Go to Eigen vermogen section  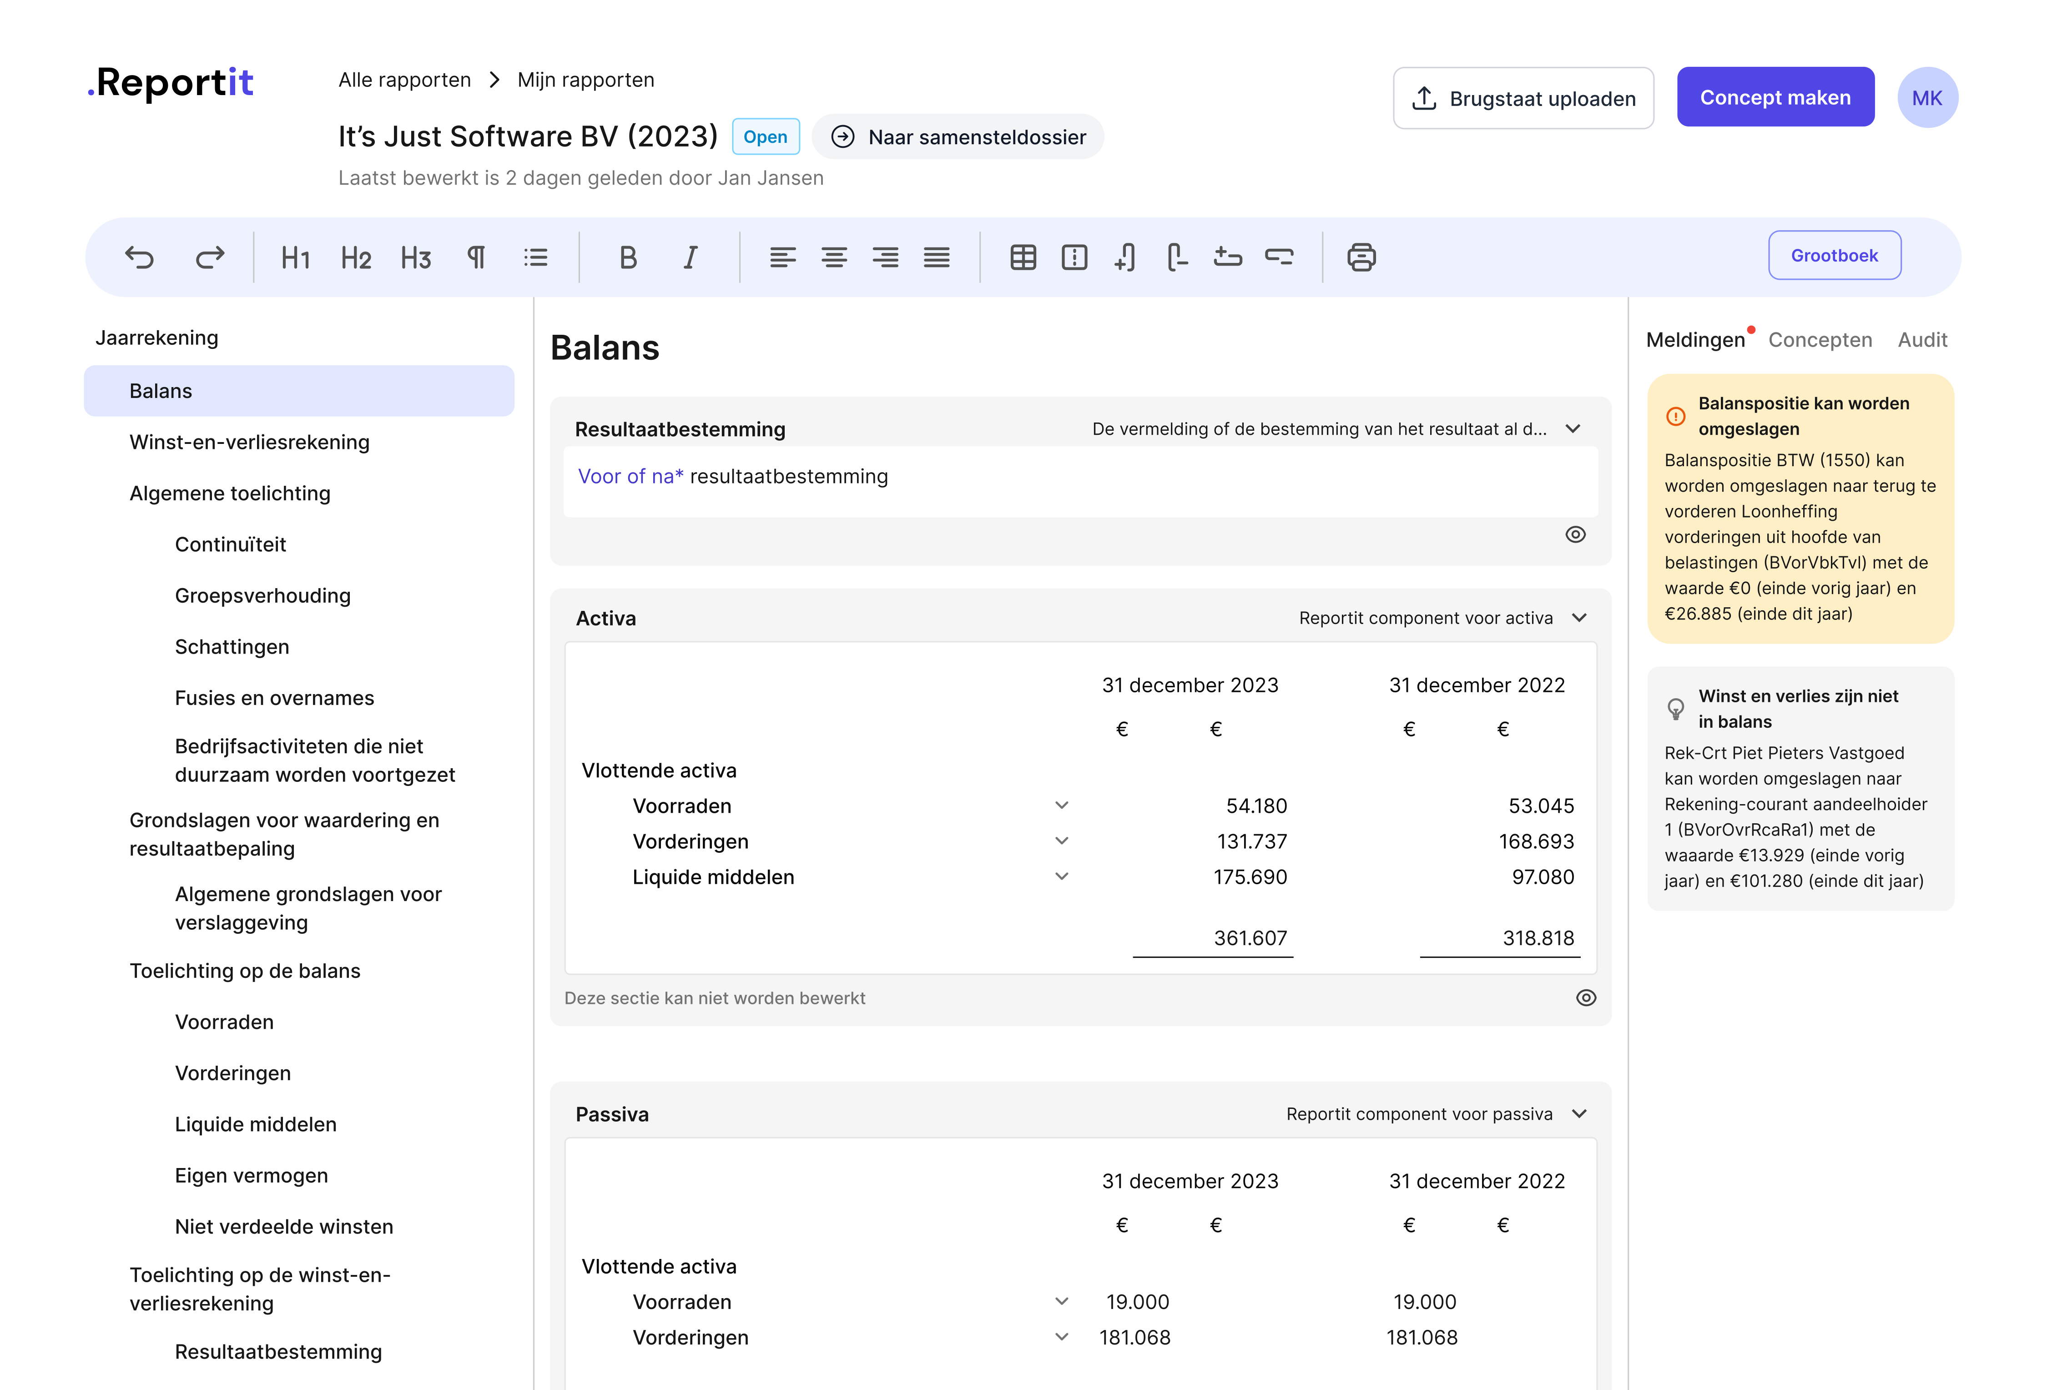pyautogui.click(x=251, y=1175)
